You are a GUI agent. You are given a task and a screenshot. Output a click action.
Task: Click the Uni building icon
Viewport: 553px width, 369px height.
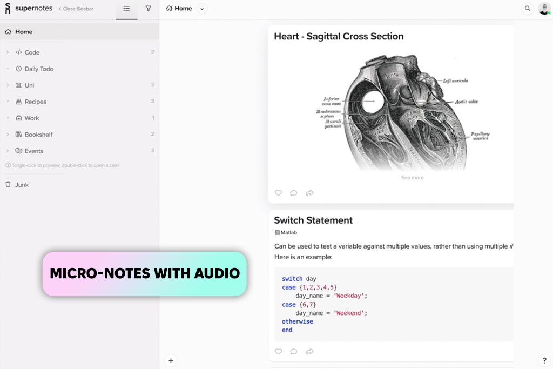coord(19,85)
